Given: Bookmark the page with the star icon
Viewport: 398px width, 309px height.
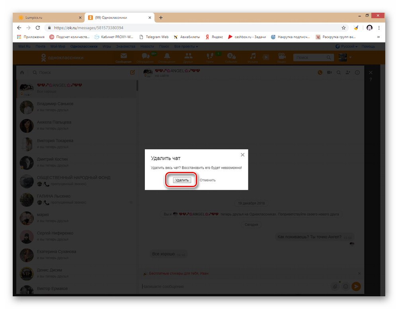Looking at the screenshot, I should pos(343,28).
